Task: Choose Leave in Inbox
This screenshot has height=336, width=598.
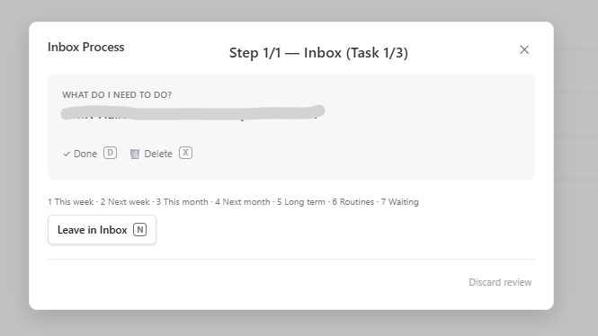Action: click(x=102, y=230)
